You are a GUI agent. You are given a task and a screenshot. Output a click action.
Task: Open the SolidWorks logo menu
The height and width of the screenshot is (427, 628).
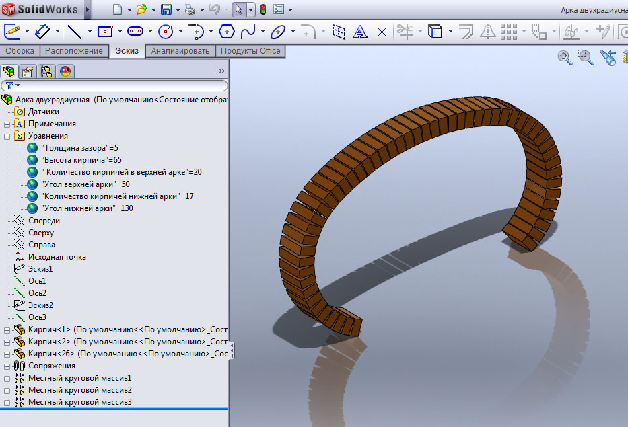[x=40, y=9]
